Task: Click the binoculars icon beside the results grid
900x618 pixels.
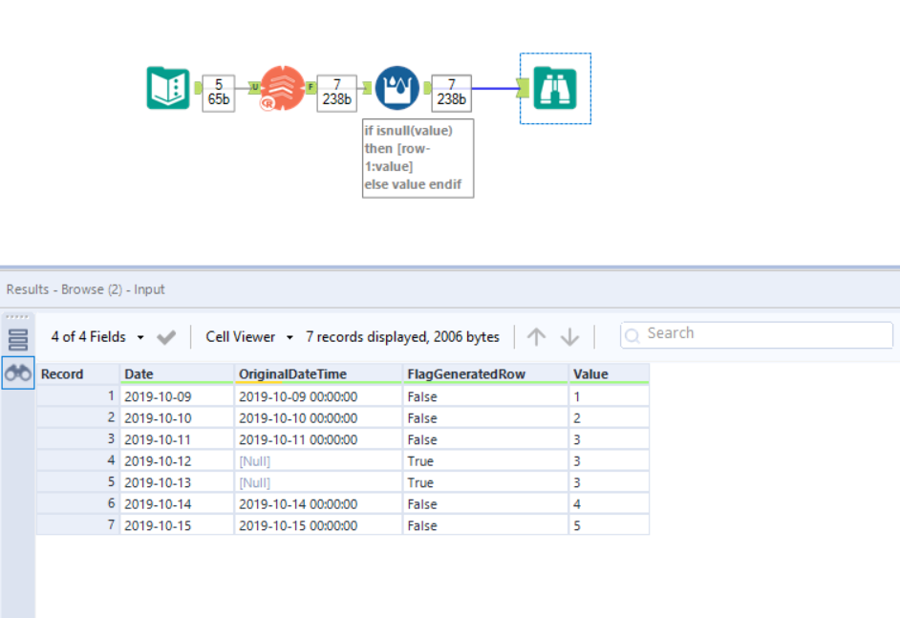Action: click(x=17, y=373)
